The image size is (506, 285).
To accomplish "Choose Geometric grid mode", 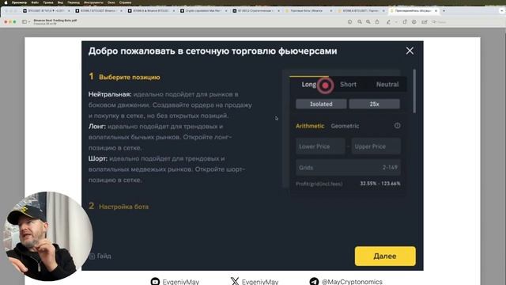I will pyautogui.click(x=345, y=126).
